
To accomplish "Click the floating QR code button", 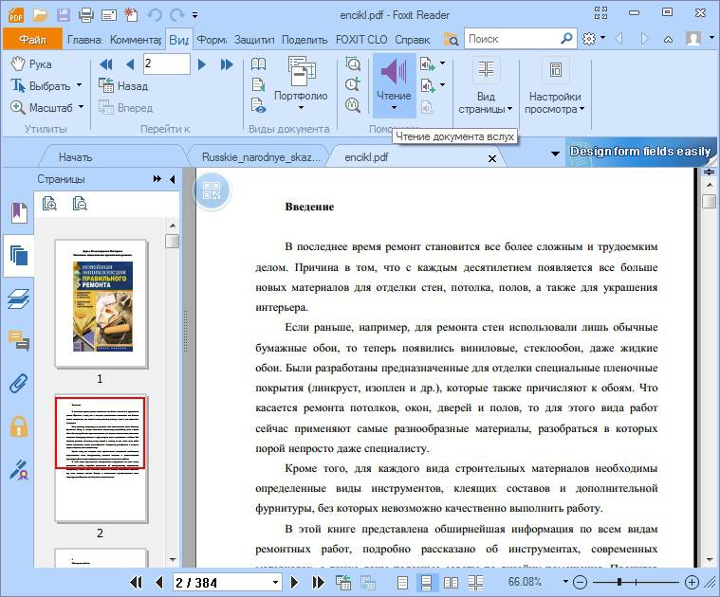I will coord(212,190).
